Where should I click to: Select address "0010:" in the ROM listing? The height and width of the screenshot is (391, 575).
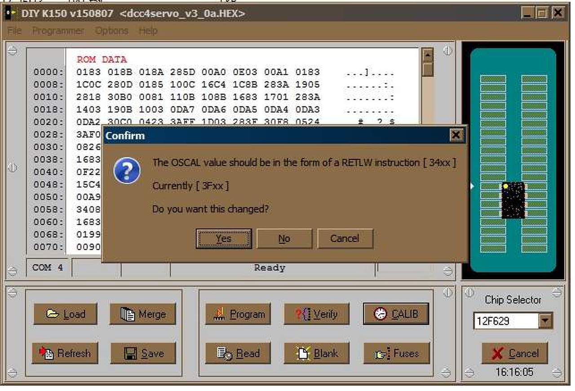(x=49, y=97)
